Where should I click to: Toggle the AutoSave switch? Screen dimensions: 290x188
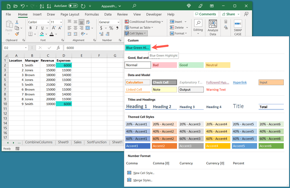click(73, 6)
